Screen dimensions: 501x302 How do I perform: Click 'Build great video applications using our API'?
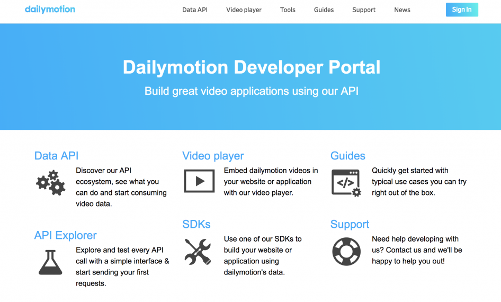tap(252, 91)
